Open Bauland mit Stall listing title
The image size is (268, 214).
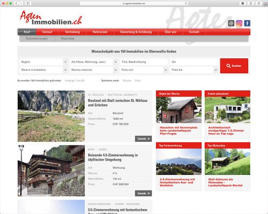pos(117,103)
